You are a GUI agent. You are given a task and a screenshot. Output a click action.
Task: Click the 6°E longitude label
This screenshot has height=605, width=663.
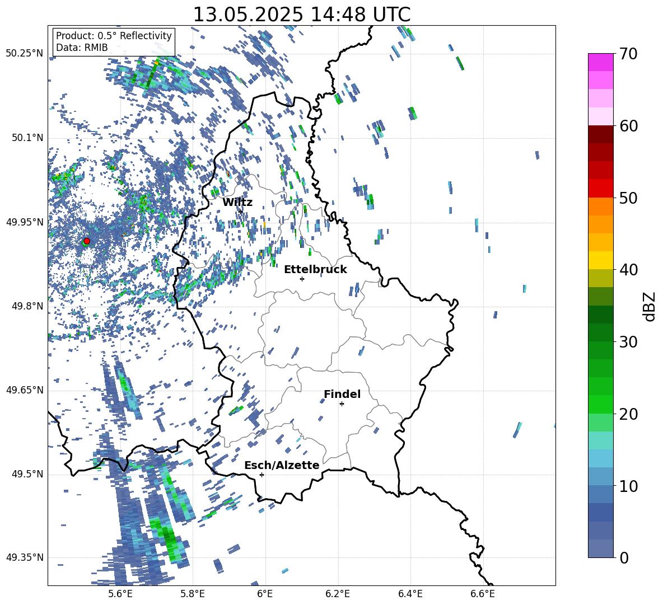point(265,594)
